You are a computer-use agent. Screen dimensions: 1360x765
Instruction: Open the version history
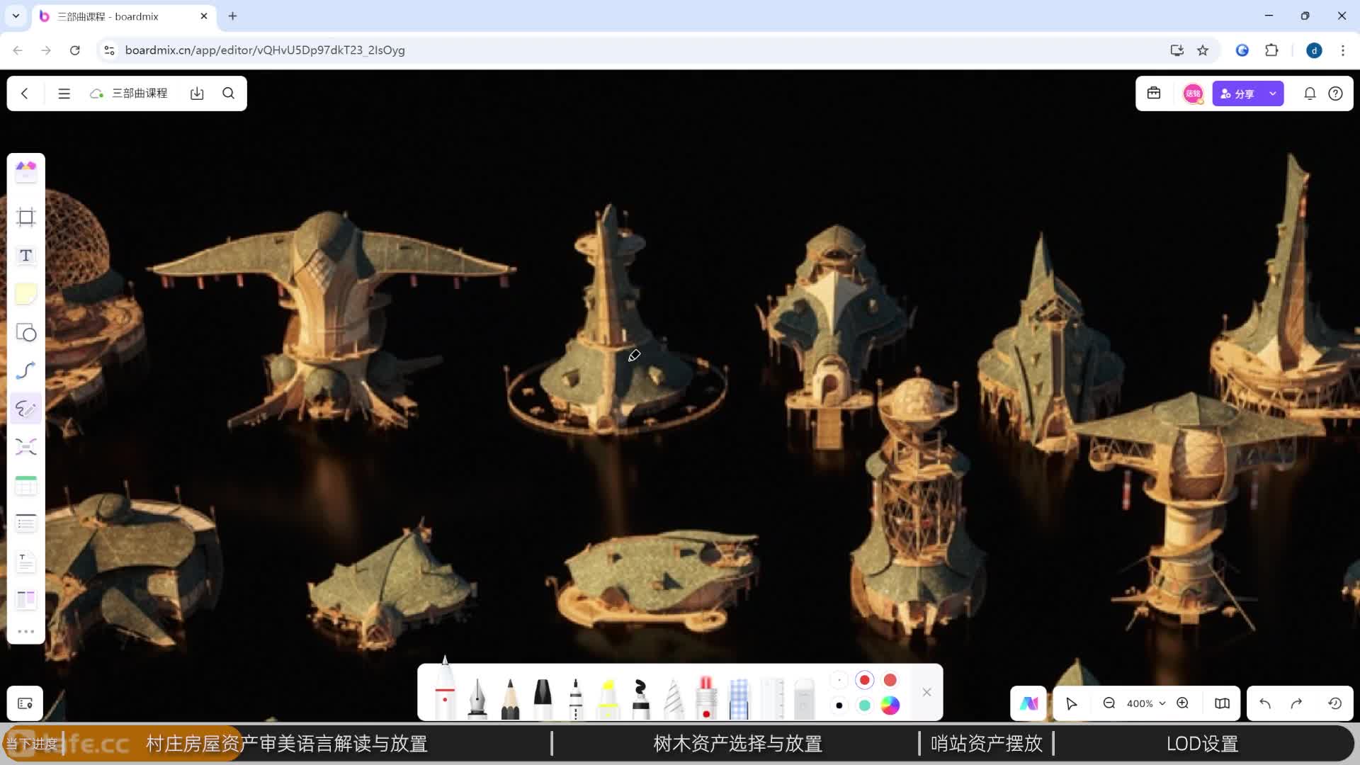(x=1334, y=703)
